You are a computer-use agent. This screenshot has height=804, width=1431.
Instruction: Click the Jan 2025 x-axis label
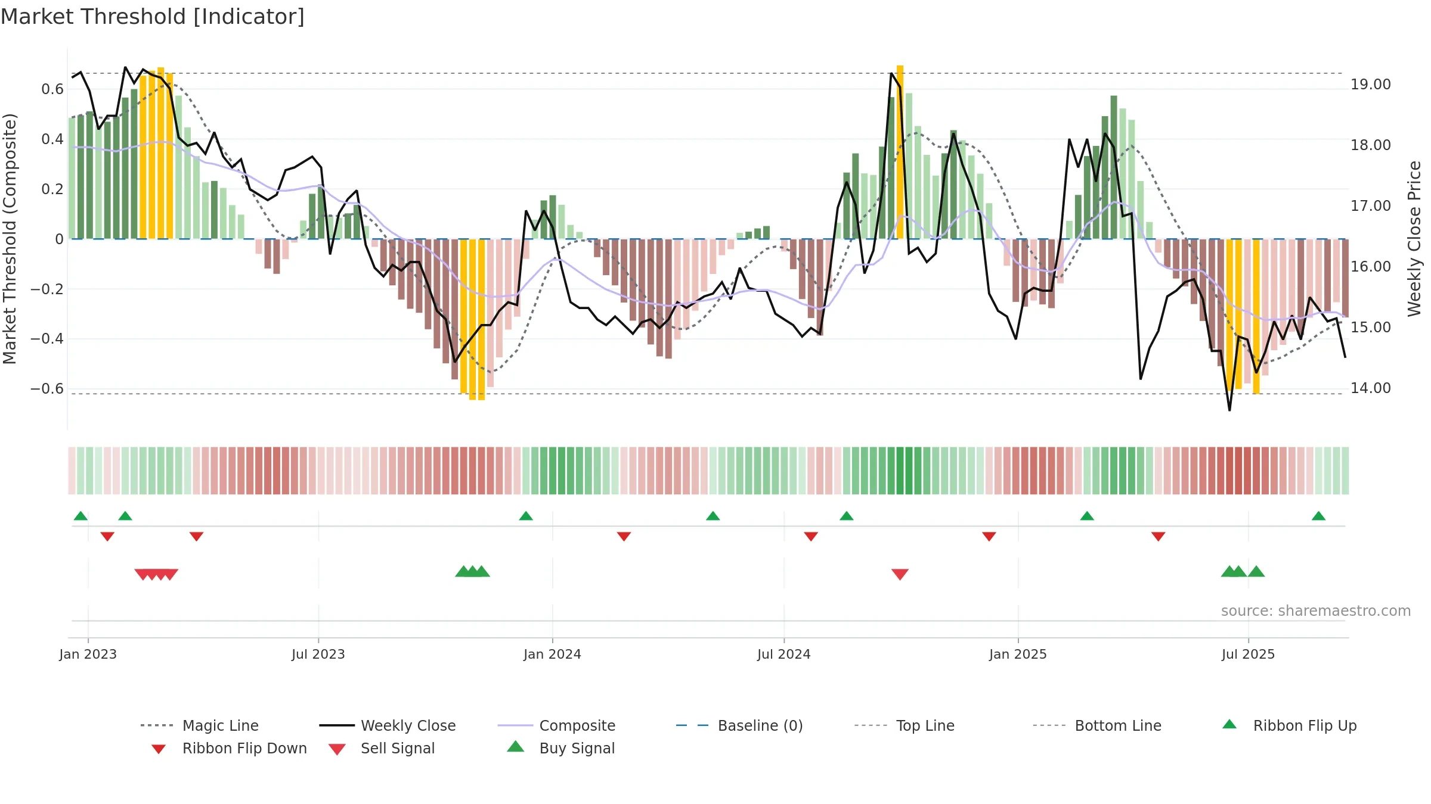coord(1018,654)
